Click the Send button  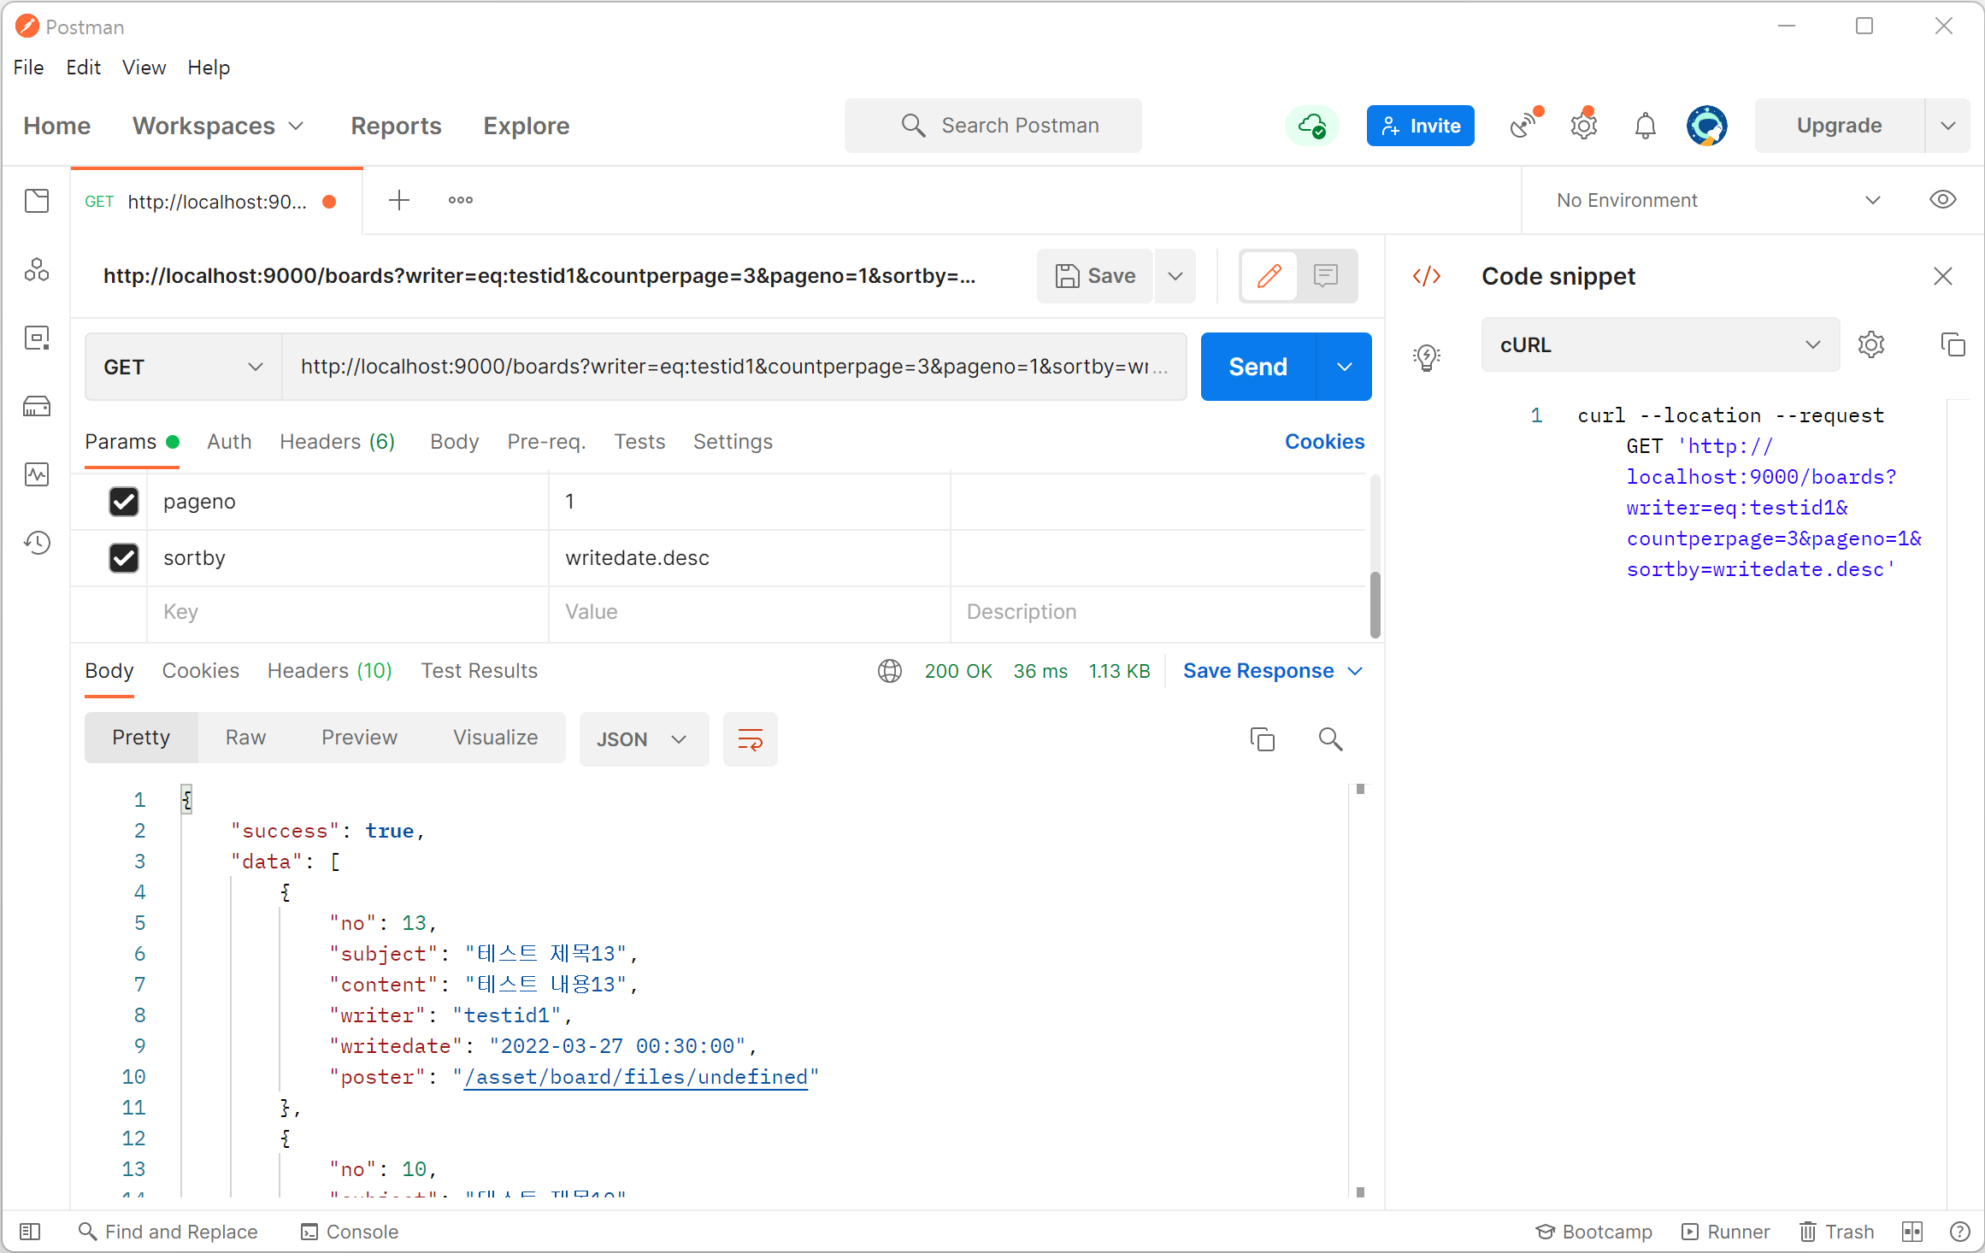coord(1258,367)
